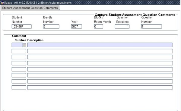This screenshot has width=181, height=111.
Task: Click the Question Sequence field
Action: coord(122,27)
